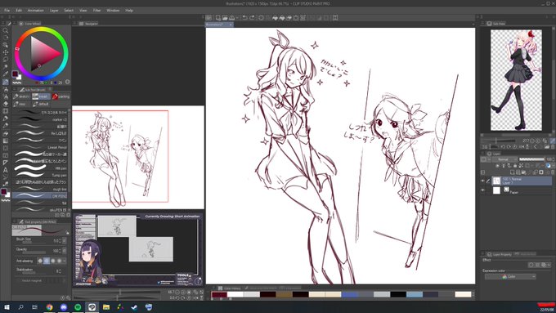Viewport: 556px width, 313px height.
Task: Open the File menu
Action: 7,11
